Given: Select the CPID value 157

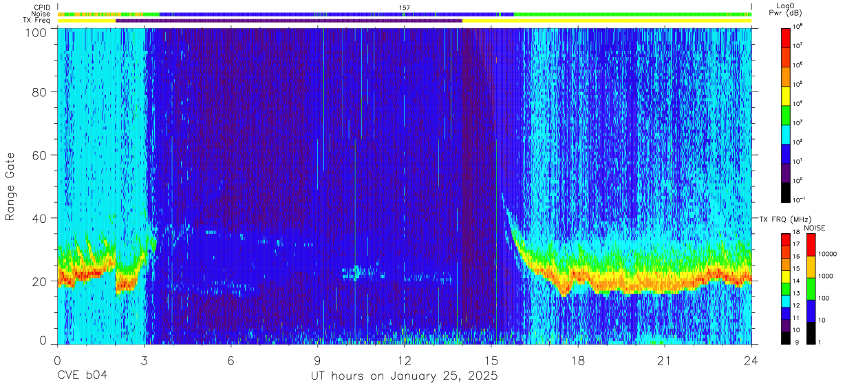Looking at the screenshot, I should tap(405, 8).
